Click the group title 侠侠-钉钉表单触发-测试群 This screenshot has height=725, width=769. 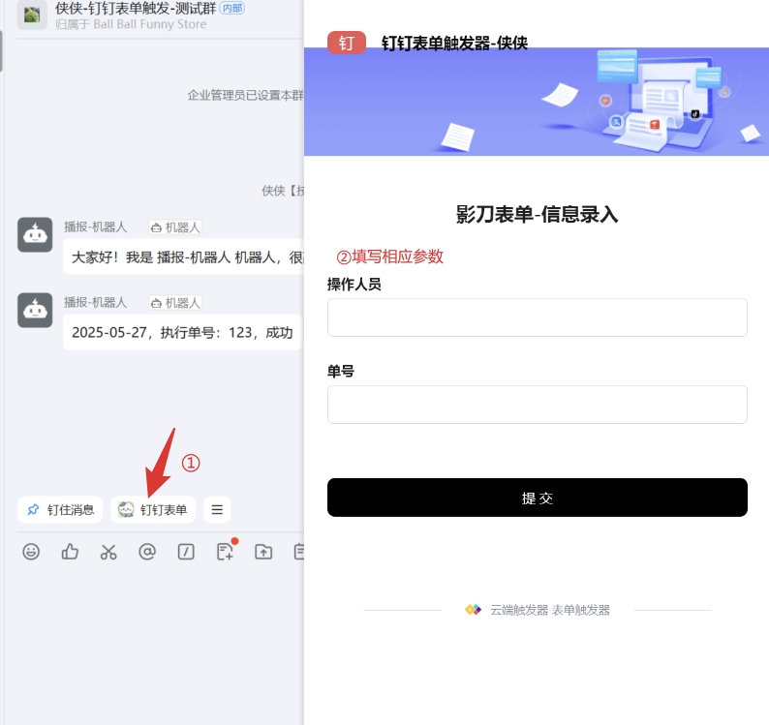click(136, 8)
